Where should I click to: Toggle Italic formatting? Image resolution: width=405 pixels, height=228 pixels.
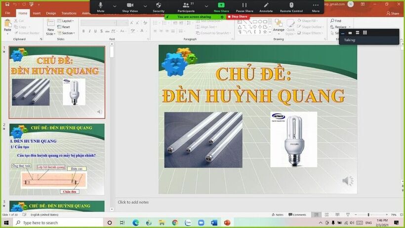(x=89, y=31)
